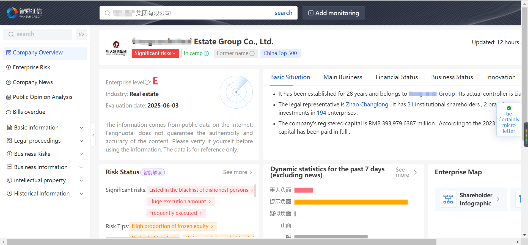Screen dimensions: 528x245
Task: Open Public Opinion Analysis in sidebar
Action: click(x=45, y=97)
